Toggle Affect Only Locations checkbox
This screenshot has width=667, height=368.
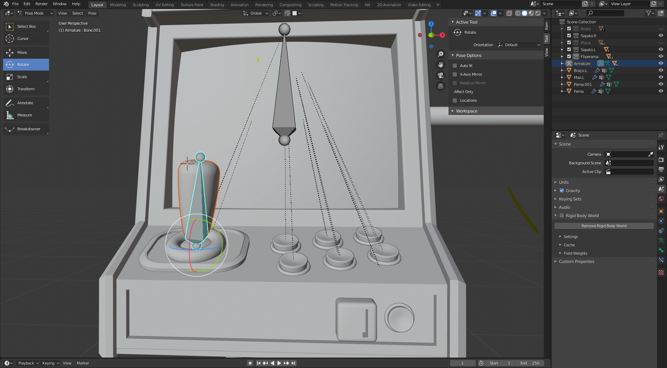pos(455,100)
